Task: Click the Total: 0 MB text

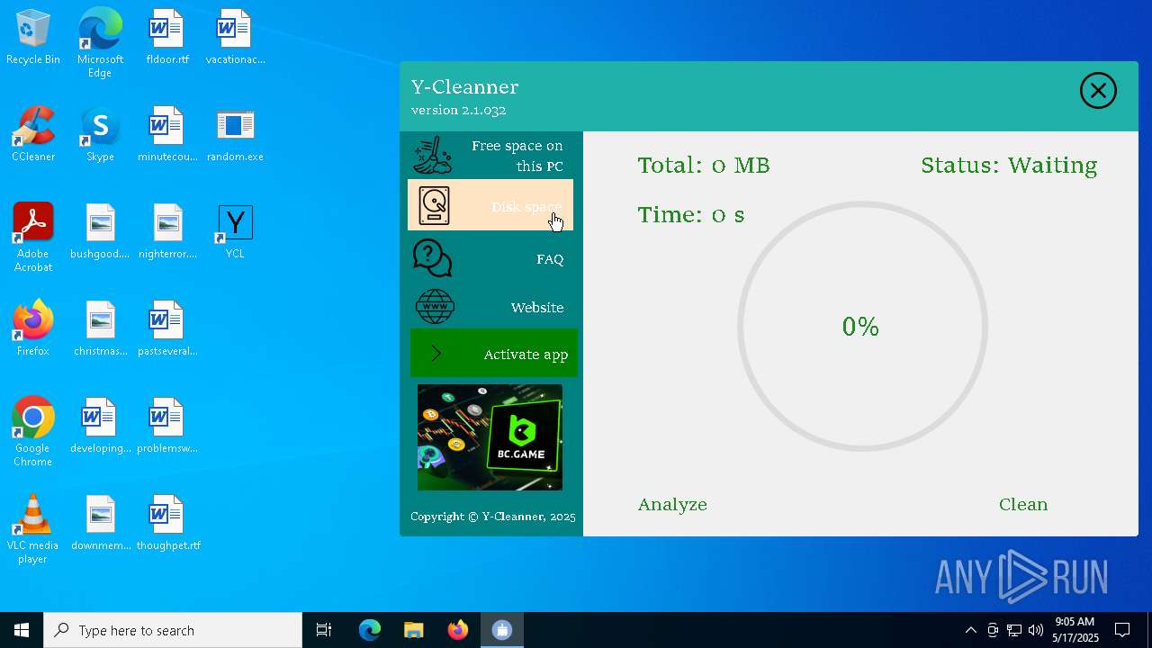Action: point(704,166)
